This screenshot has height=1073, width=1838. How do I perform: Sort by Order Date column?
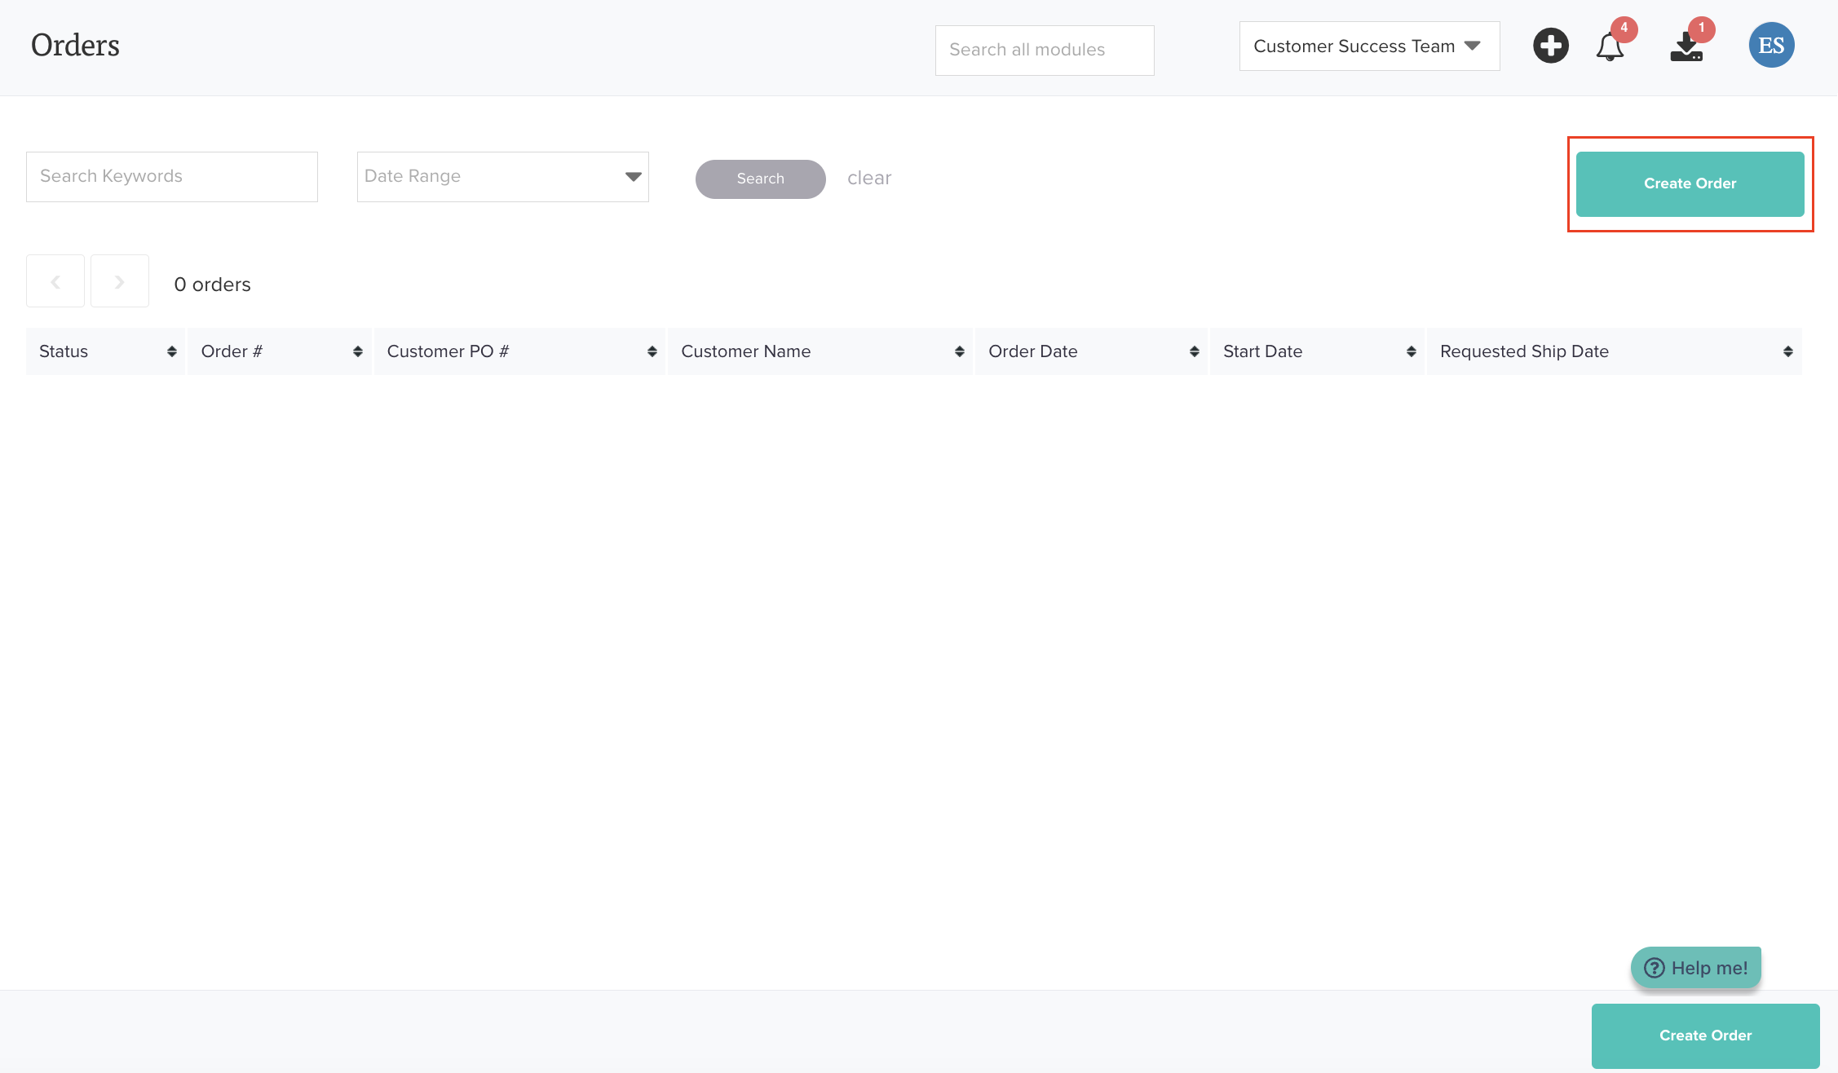coord(1194,351)
